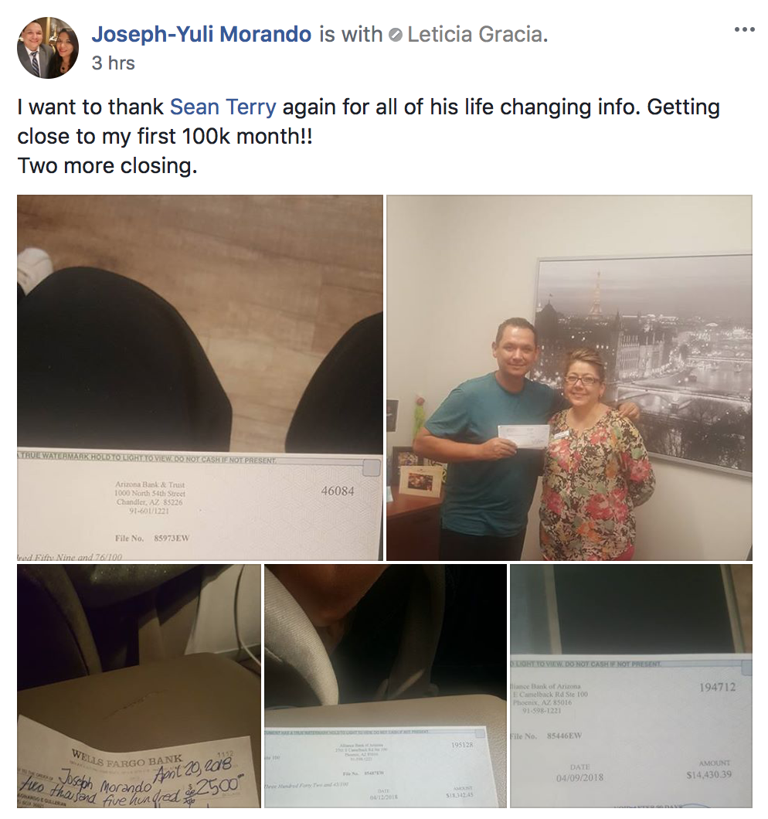
Task: Open the Wells Fargo Bank check photo
Action: tap(139, 686)
